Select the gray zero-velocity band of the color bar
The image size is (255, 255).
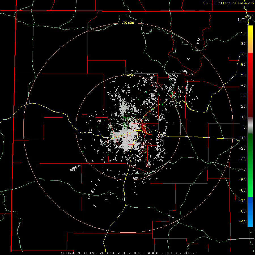pos(250,126)
